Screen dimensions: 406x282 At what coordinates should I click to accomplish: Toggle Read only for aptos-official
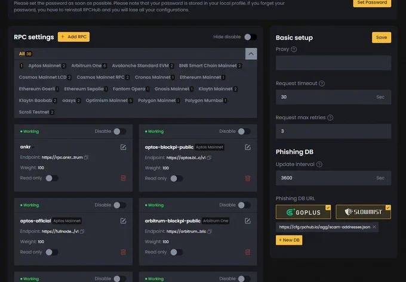coord(52,252)
